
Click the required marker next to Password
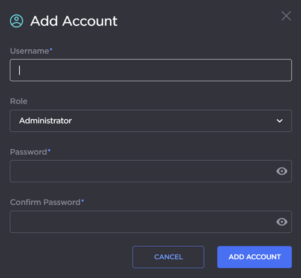49,150
